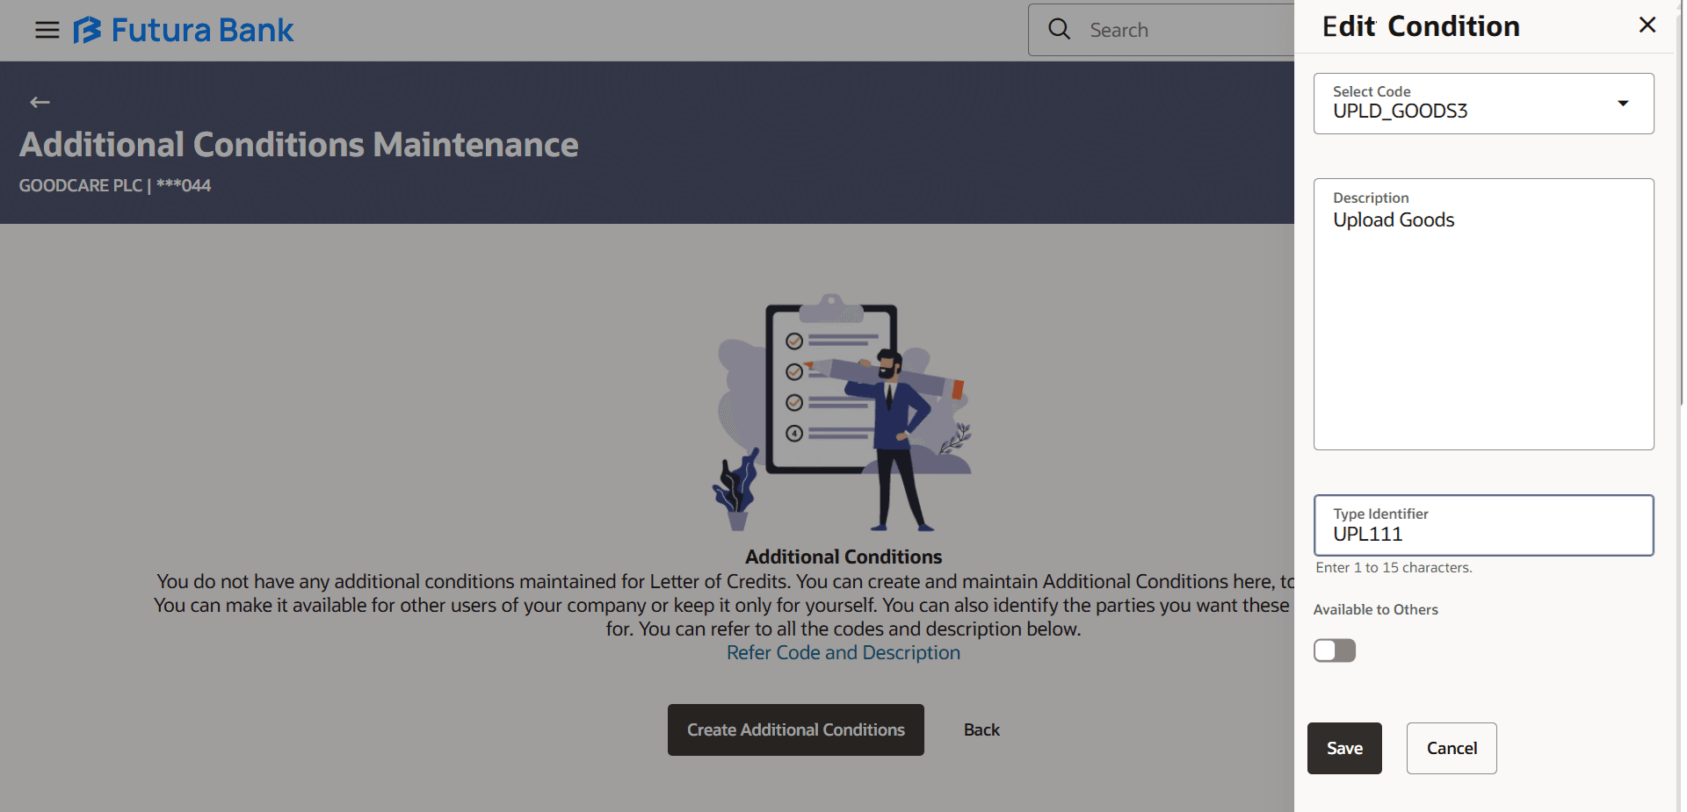Click the Back button
This screenshot has height=812, width=1687.
[981, 729]
